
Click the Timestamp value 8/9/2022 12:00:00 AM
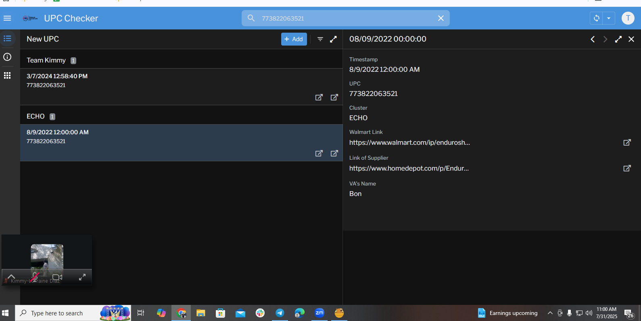tap(384, 69)
